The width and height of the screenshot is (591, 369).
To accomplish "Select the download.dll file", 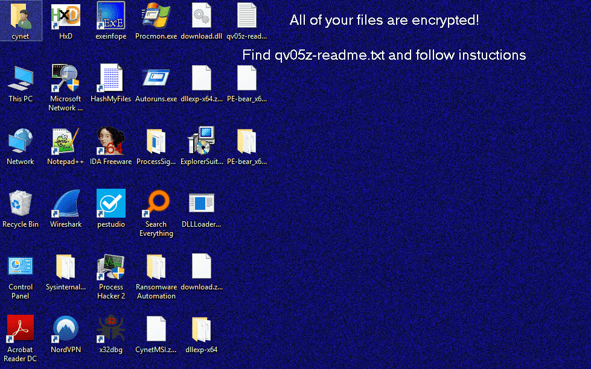I will coord(201,16).
